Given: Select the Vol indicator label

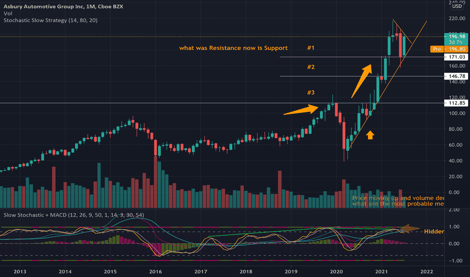Looking at the screenshot, I should tap(8, 14).
